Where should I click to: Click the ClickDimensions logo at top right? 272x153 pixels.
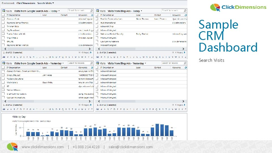[x=238, y=7]
